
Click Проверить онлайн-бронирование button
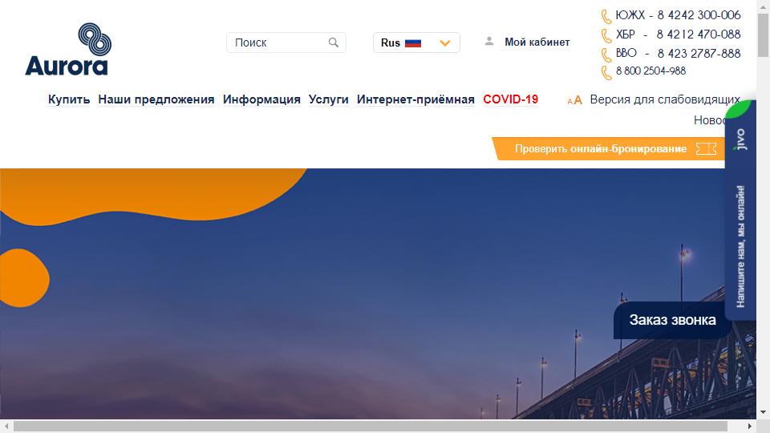pos(608,149)
